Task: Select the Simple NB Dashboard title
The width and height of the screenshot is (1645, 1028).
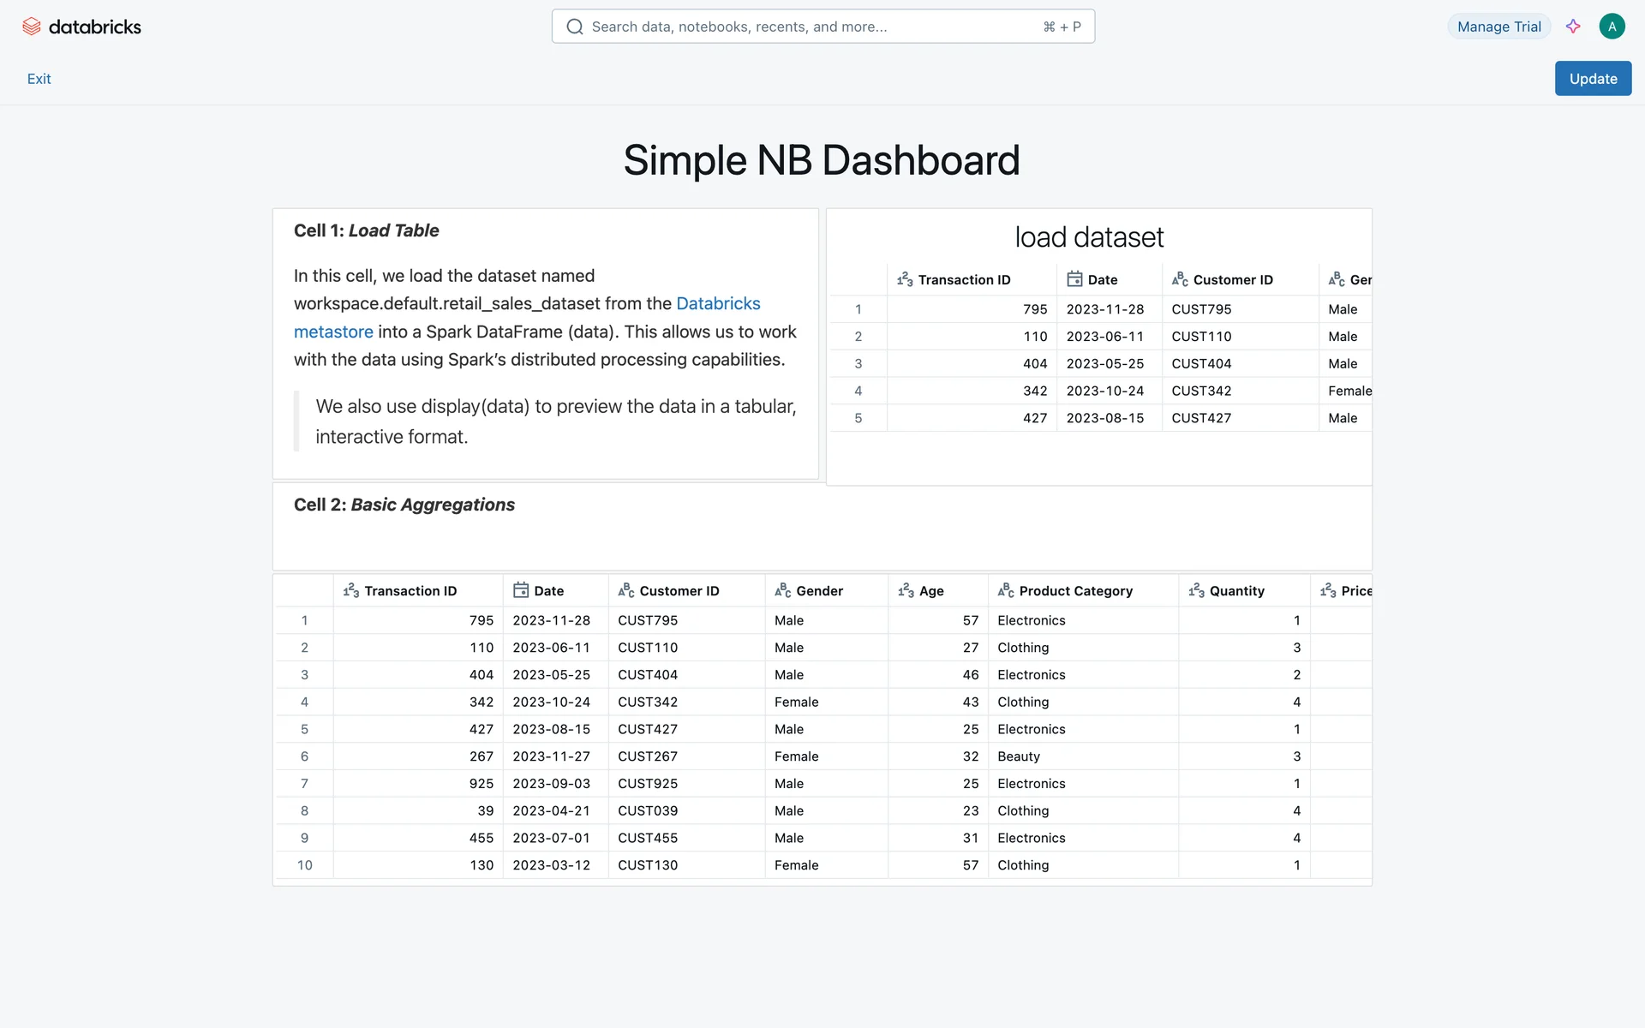Action: (x=822, y=160)
